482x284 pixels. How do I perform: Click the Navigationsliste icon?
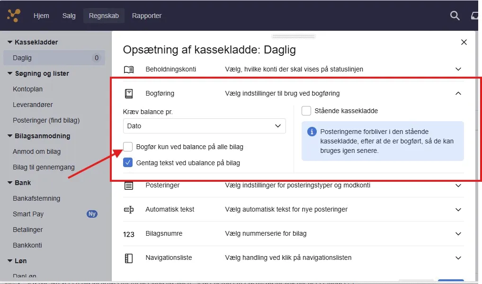pos(128,257)
